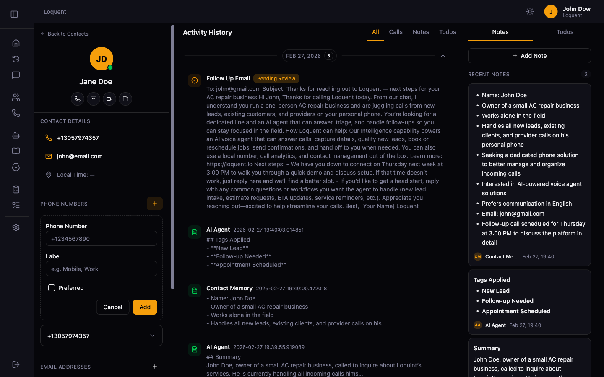The height and width of the screenshot is (377, 604).
Task: Click the phone call icon under Jane Doe
Action: pos(78,99)
